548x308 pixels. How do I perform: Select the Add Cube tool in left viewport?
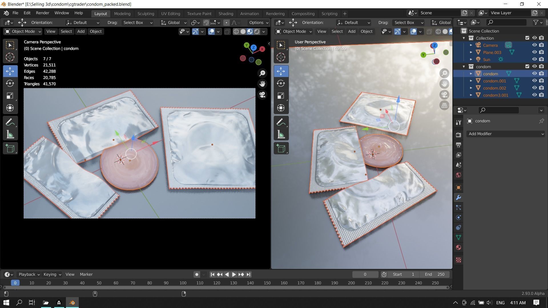click(10, 148)
